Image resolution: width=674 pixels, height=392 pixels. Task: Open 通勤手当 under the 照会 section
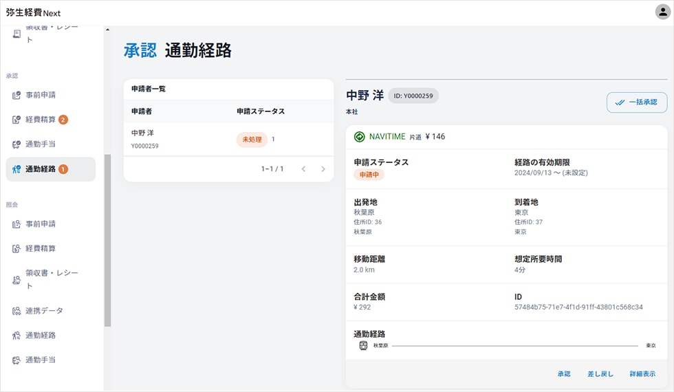click(40, 360)
